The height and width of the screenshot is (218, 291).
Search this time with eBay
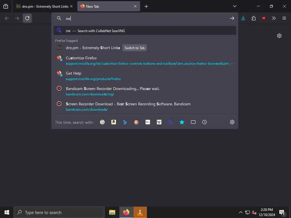[x=148, y=122]
